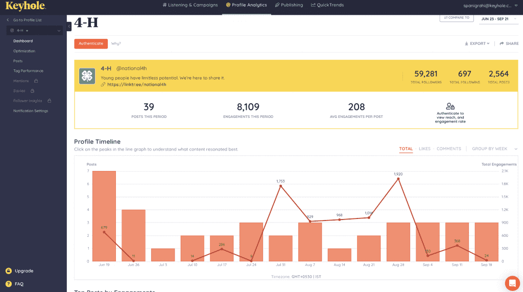Click lock icon beside Stories
Image resolution: width=523 pixels, height=292 pixels.
coord(32,91)
